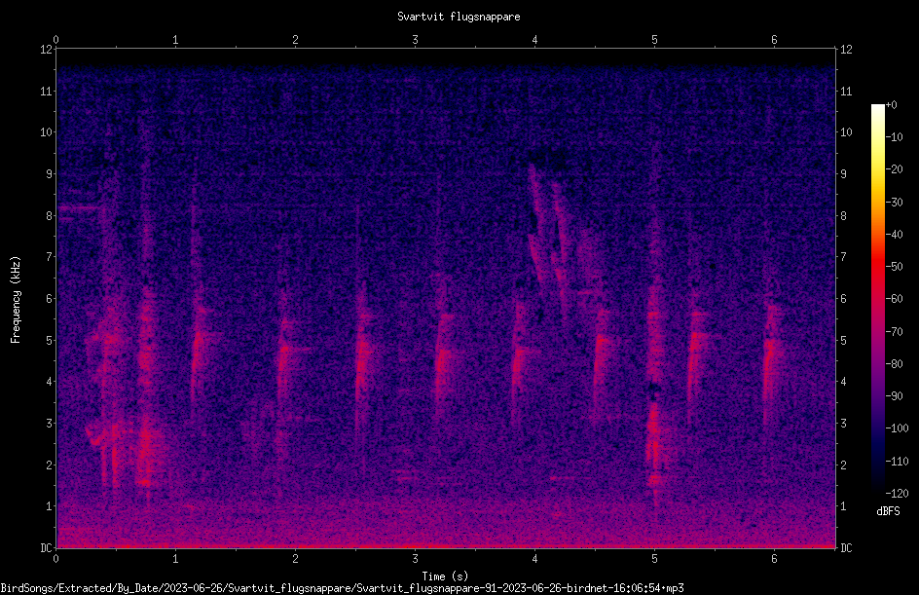Click the "-40" colorbar label

point(894,235)
